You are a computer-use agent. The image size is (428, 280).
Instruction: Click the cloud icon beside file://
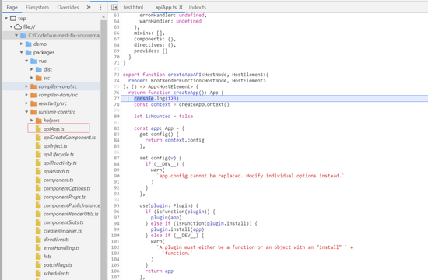(18, 26)
